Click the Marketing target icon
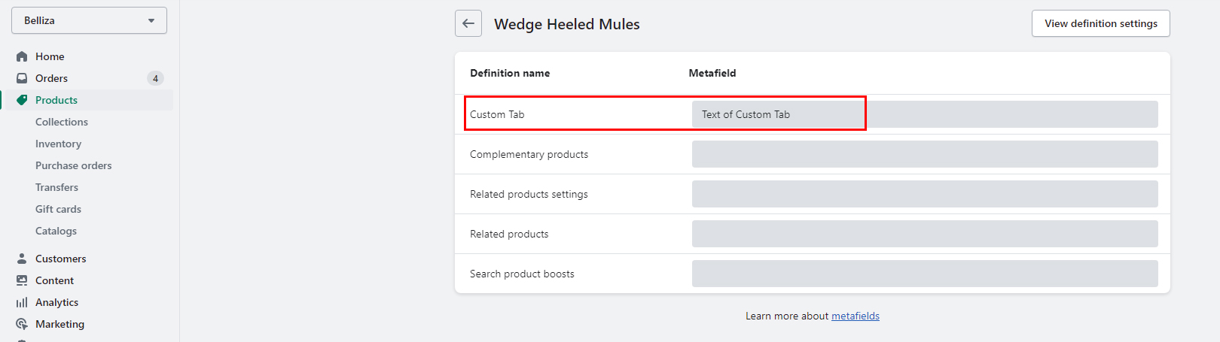Screen dimensions: 1220x342 (22, 324)
